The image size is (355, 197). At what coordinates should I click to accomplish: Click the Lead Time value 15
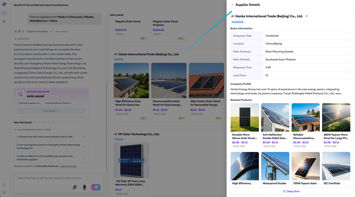[x=267, y=75]
